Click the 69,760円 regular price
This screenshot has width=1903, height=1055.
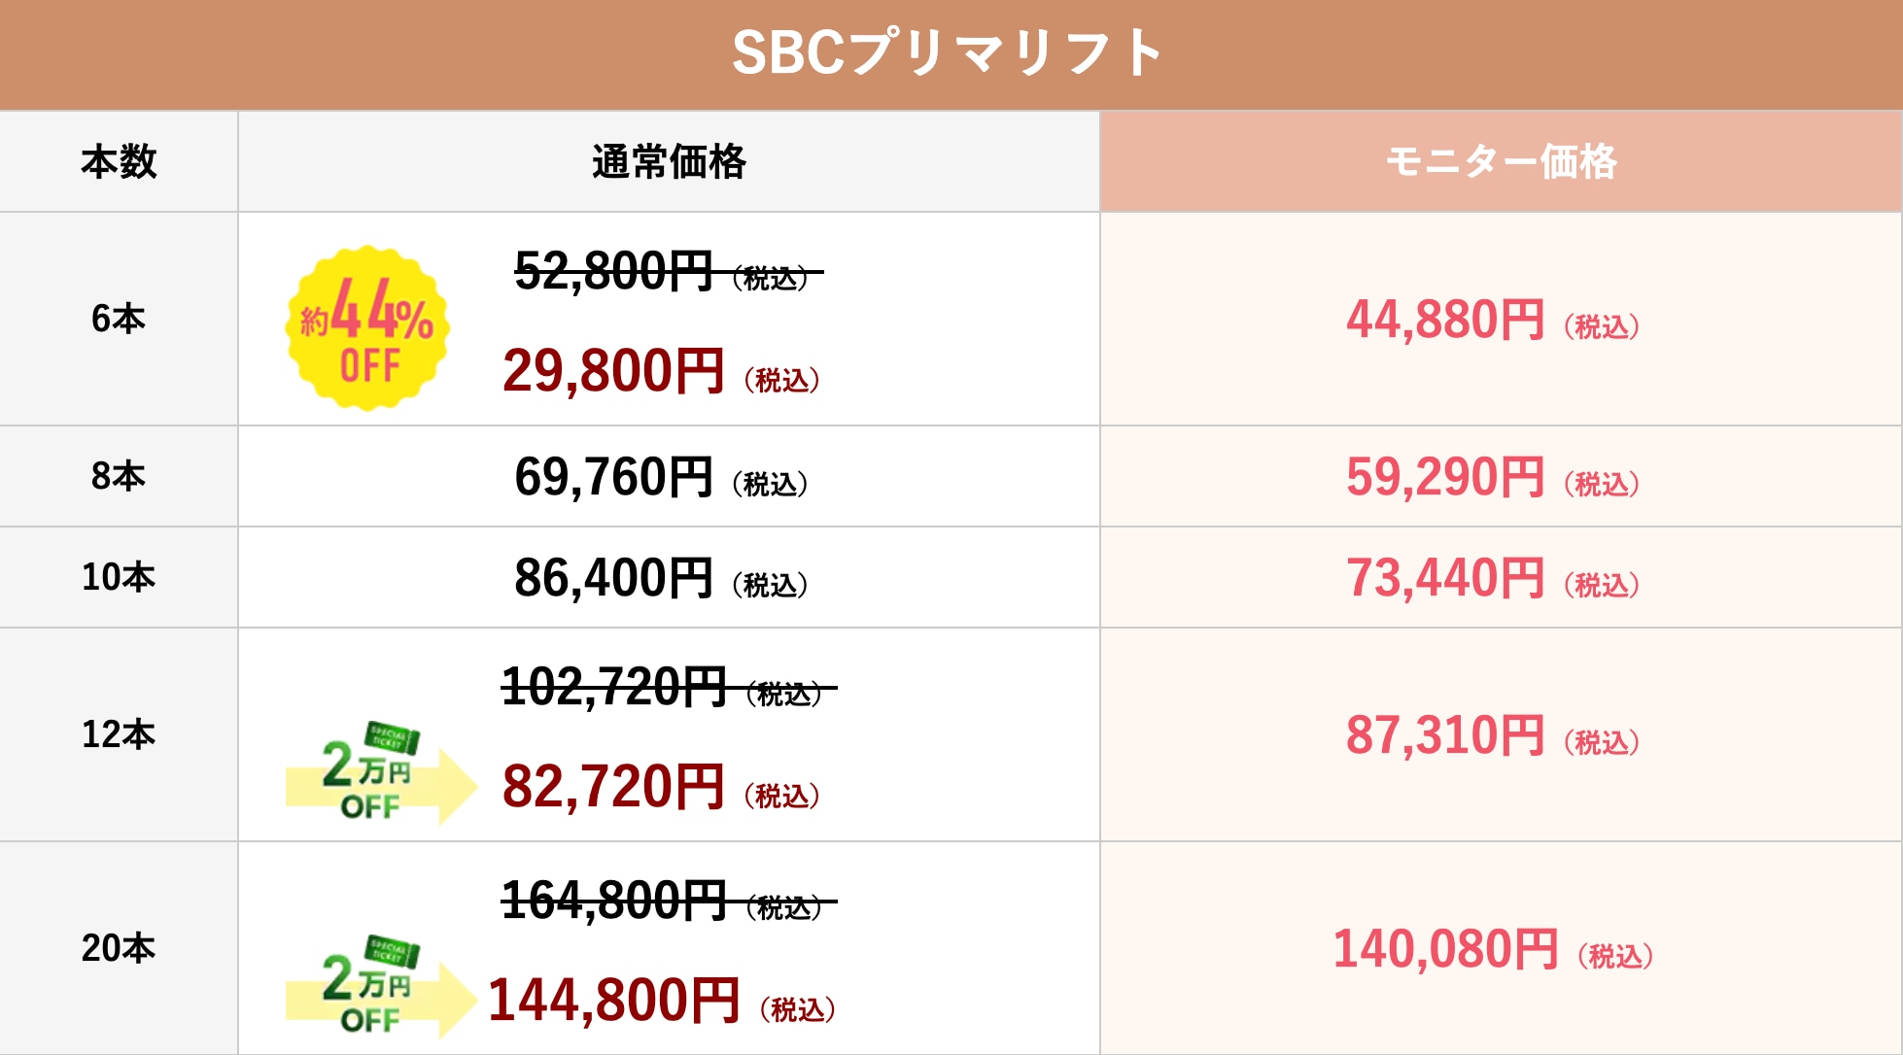(x=614, y=477)
